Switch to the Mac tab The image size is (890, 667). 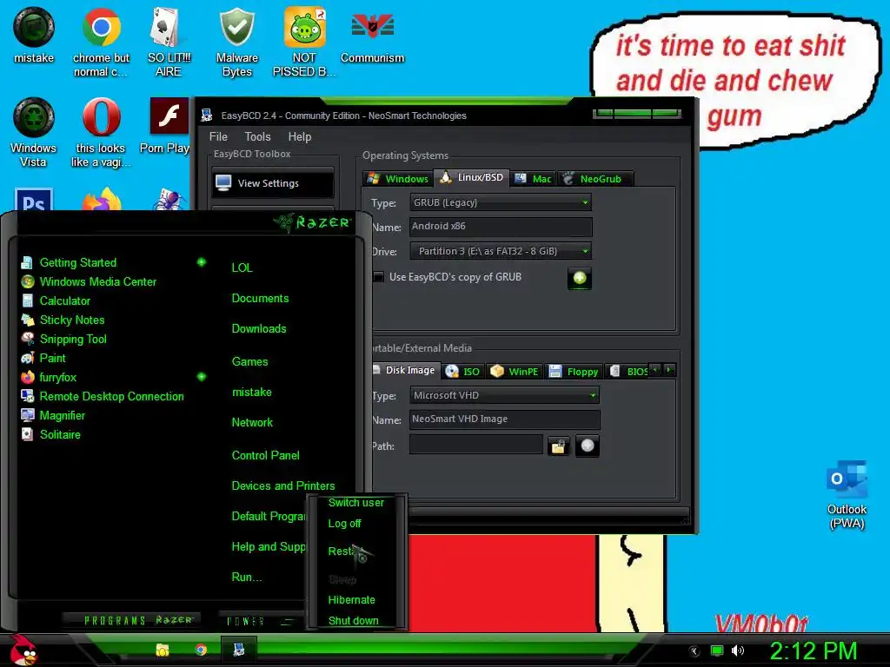pyautogui.click(x=533, y=179)
